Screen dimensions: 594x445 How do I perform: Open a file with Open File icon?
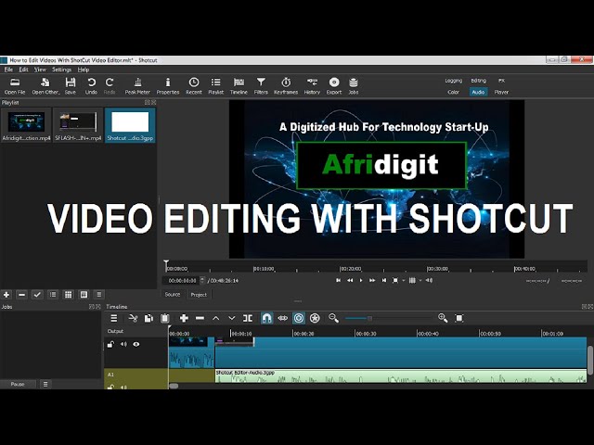point(15,86)
